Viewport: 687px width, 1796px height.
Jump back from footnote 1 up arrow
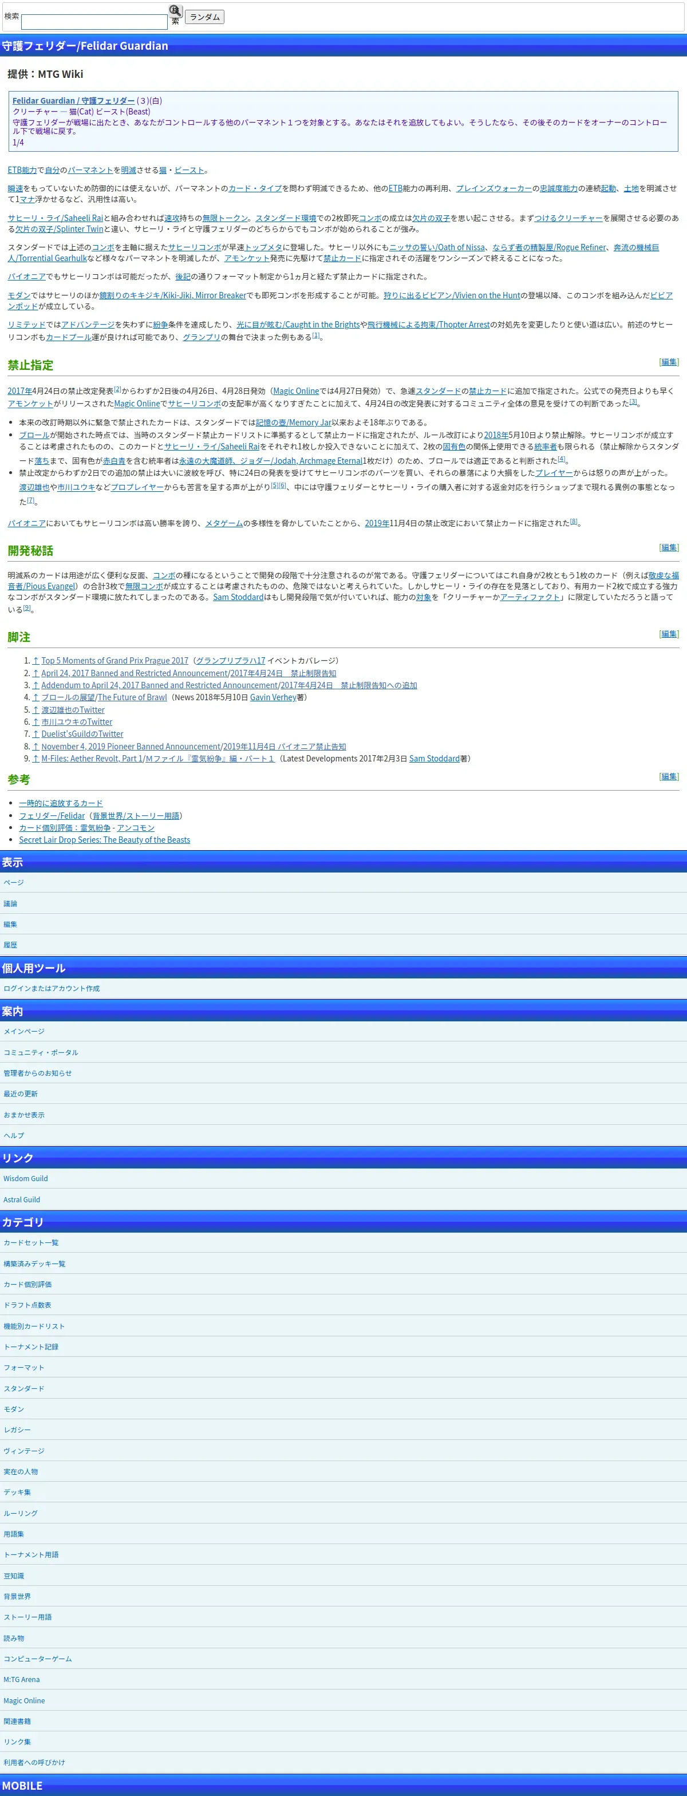point(35,660)
